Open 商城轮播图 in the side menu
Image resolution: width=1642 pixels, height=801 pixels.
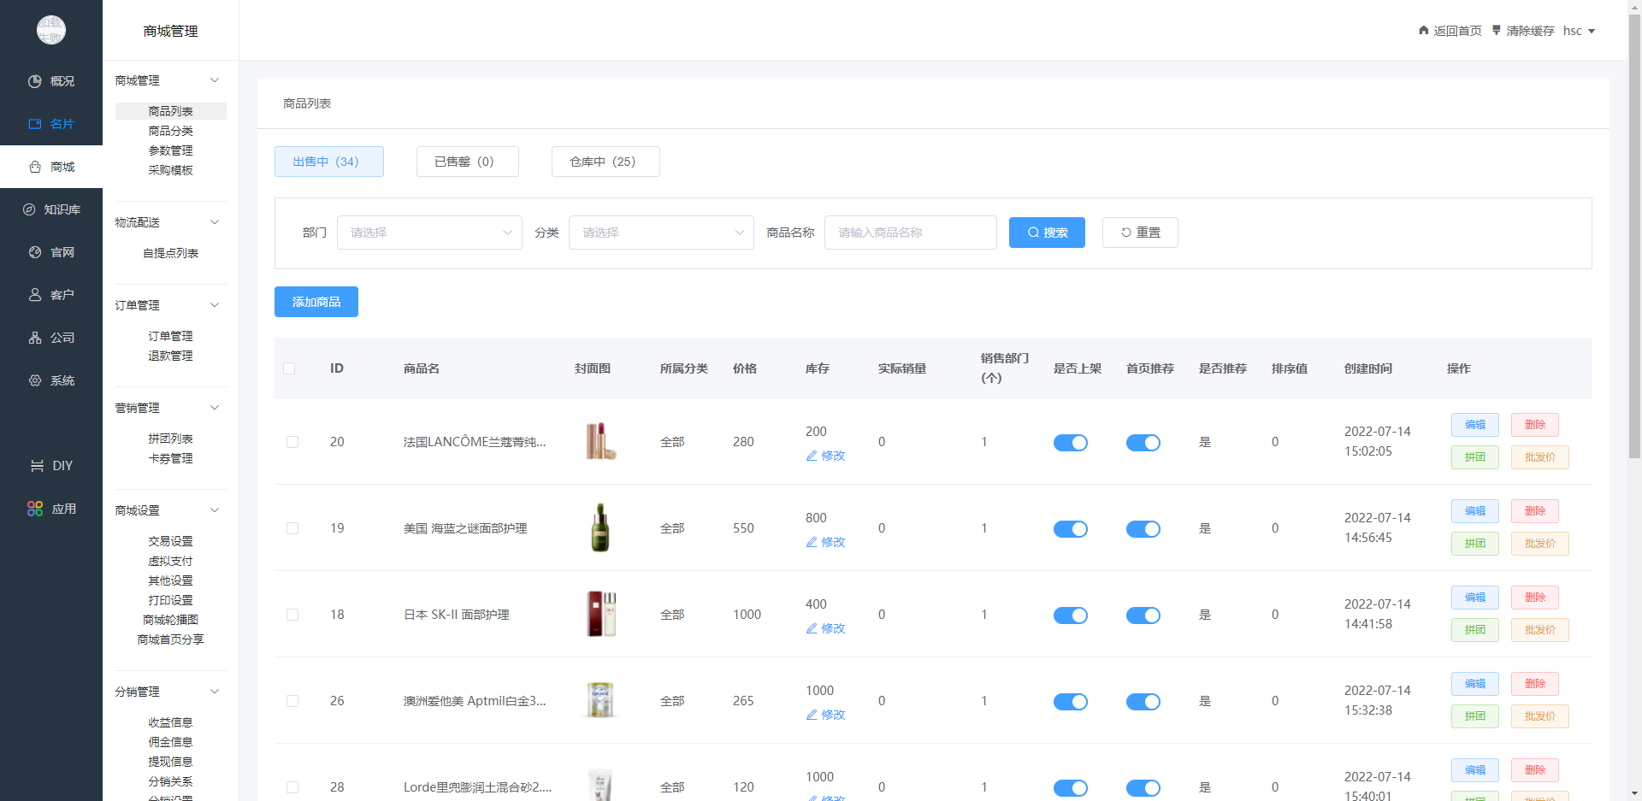point(170,620)
